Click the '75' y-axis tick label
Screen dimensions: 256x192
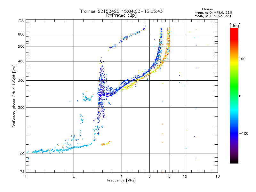coord(22,172)
